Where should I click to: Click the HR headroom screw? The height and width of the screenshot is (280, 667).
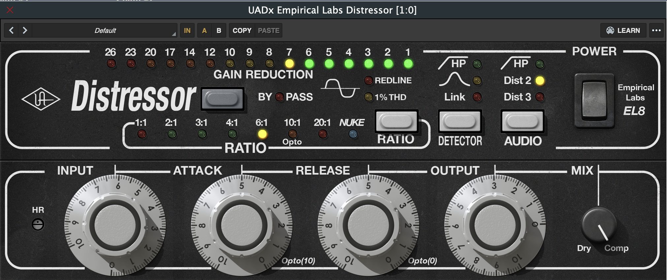tap(38, 225)
